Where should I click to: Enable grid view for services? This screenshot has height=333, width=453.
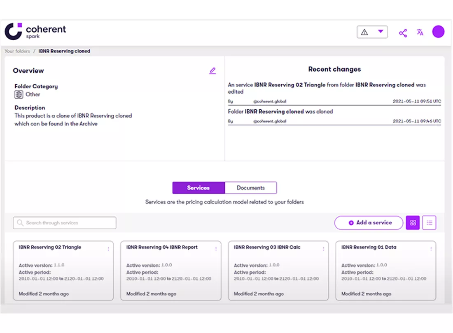[413, 222]
